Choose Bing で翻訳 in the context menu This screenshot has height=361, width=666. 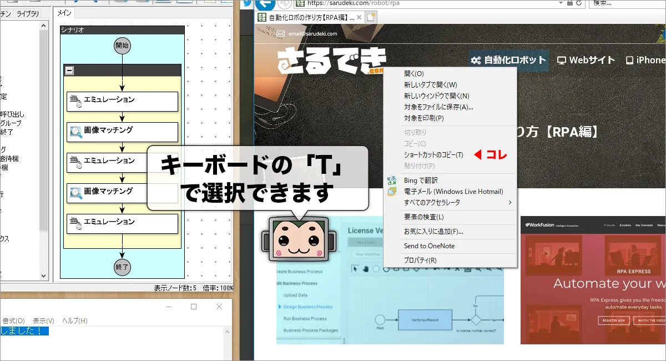tap(450, 180)
